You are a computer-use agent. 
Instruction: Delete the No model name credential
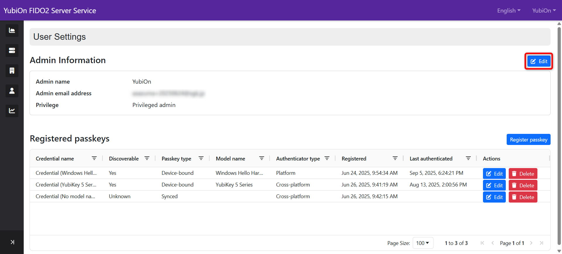(x=523, y=197)
